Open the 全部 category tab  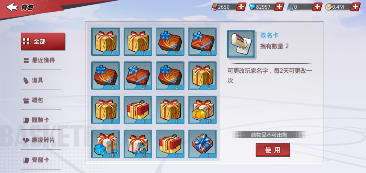coord(43,41)
